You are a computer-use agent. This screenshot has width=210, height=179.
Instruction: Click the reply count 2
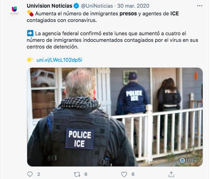tap(39, 174)
